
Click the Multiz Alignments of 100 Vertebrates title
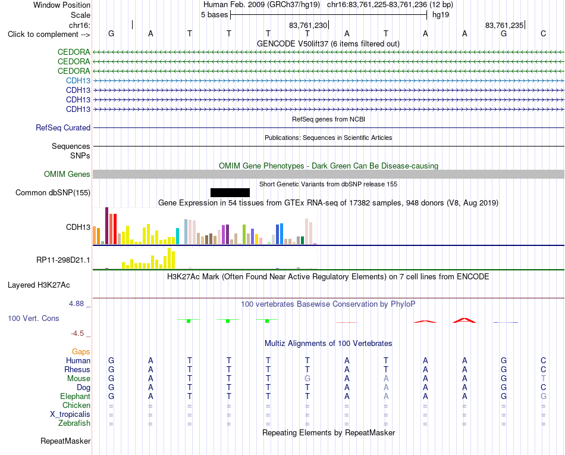click(328, 344)
